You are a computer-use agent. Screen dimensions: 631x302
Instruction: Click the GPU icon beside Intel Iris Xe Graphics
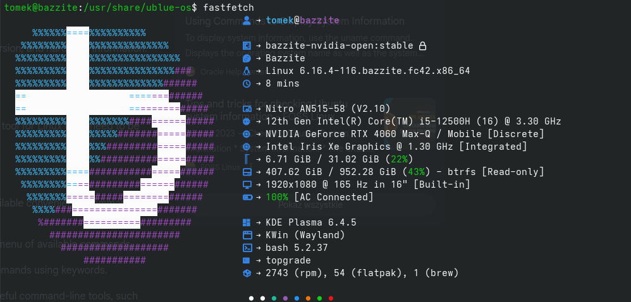pos(247,147)
